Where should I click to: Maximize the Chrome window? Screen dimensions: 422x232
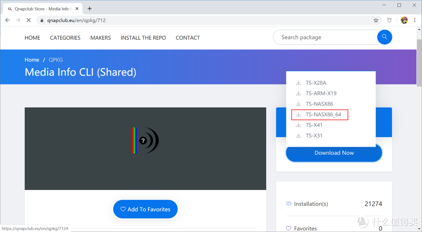pyautogui.click(x=399, y=5)
